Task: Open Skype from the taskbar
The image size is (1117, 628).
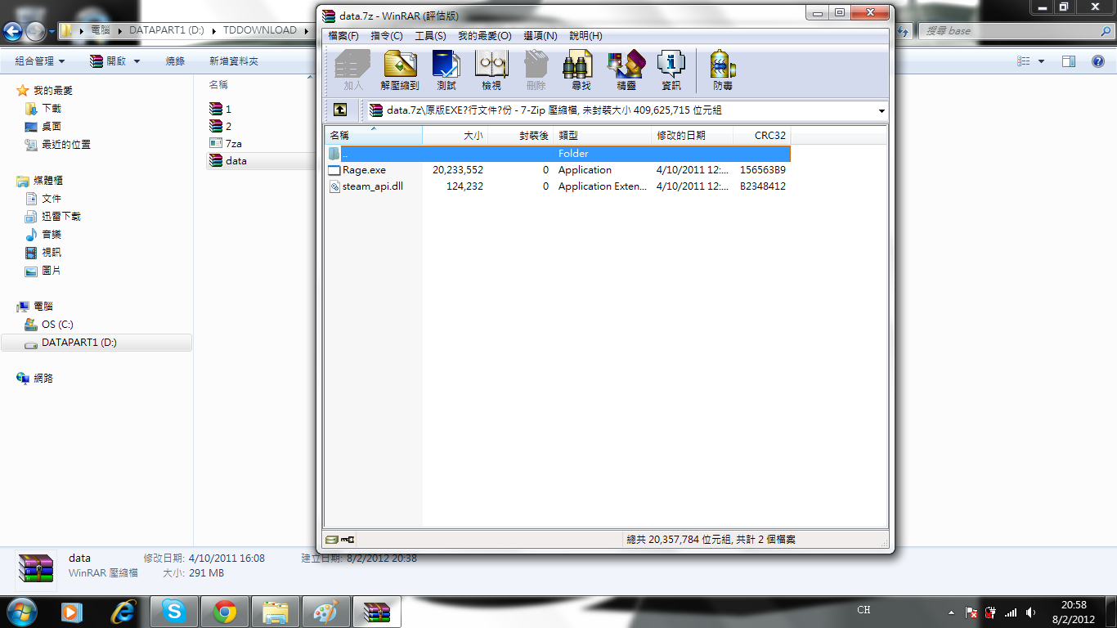Action: (x=173, y=611)
